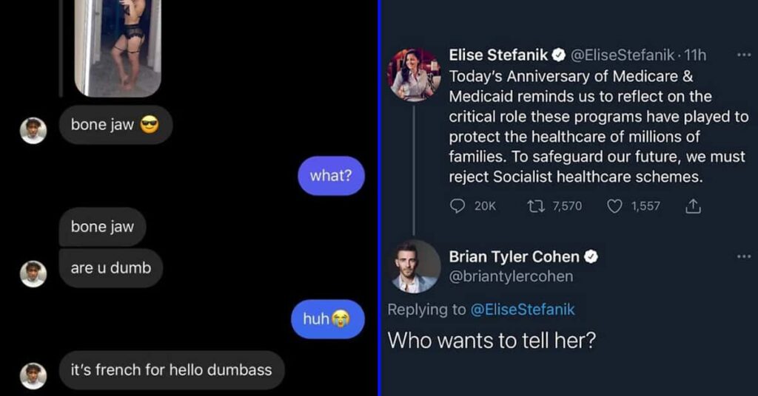Open the three-dot menu on Elise Stefanik's tweet
The image size is (758, 396).
tap(743, 55)
